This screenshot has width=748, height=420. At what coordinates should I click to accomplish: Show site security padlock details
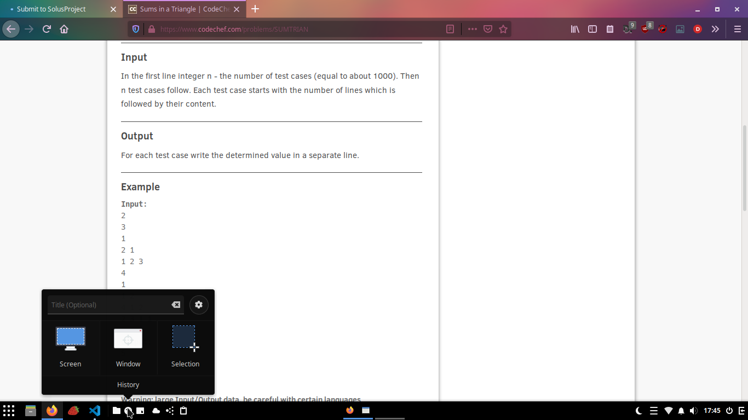(x=152, y=29)
